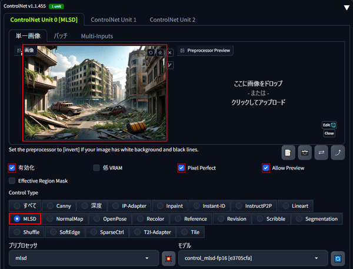This screenshot has height=269, width=353.
Task: Open the webcam with the camera icon
Action: [x=305, y=153]
